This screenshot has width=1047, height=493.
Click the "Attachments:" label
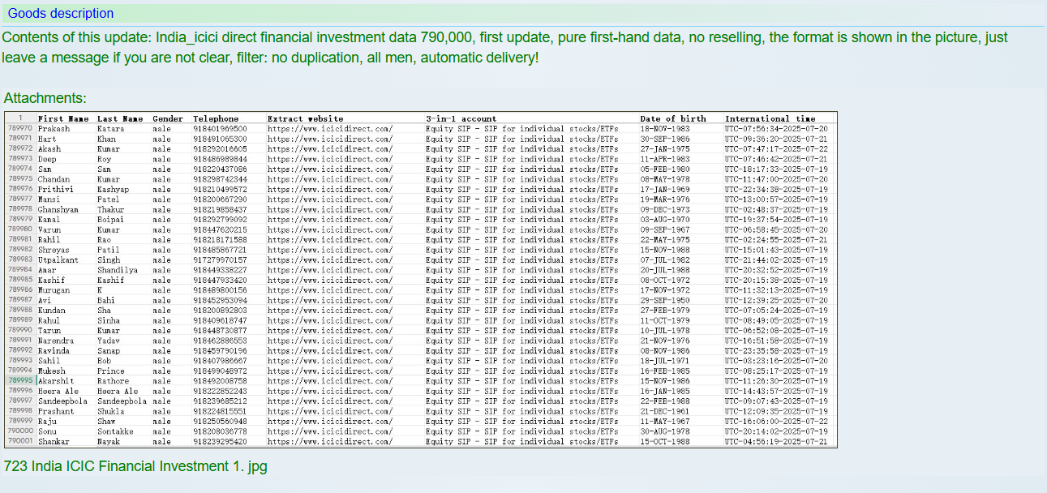(45, 98)
